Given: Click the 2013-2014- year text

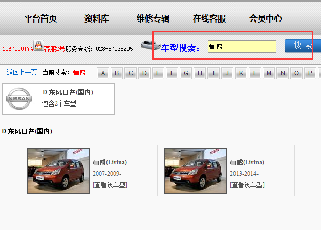Looking at the screenshot, I should [244, 174].
